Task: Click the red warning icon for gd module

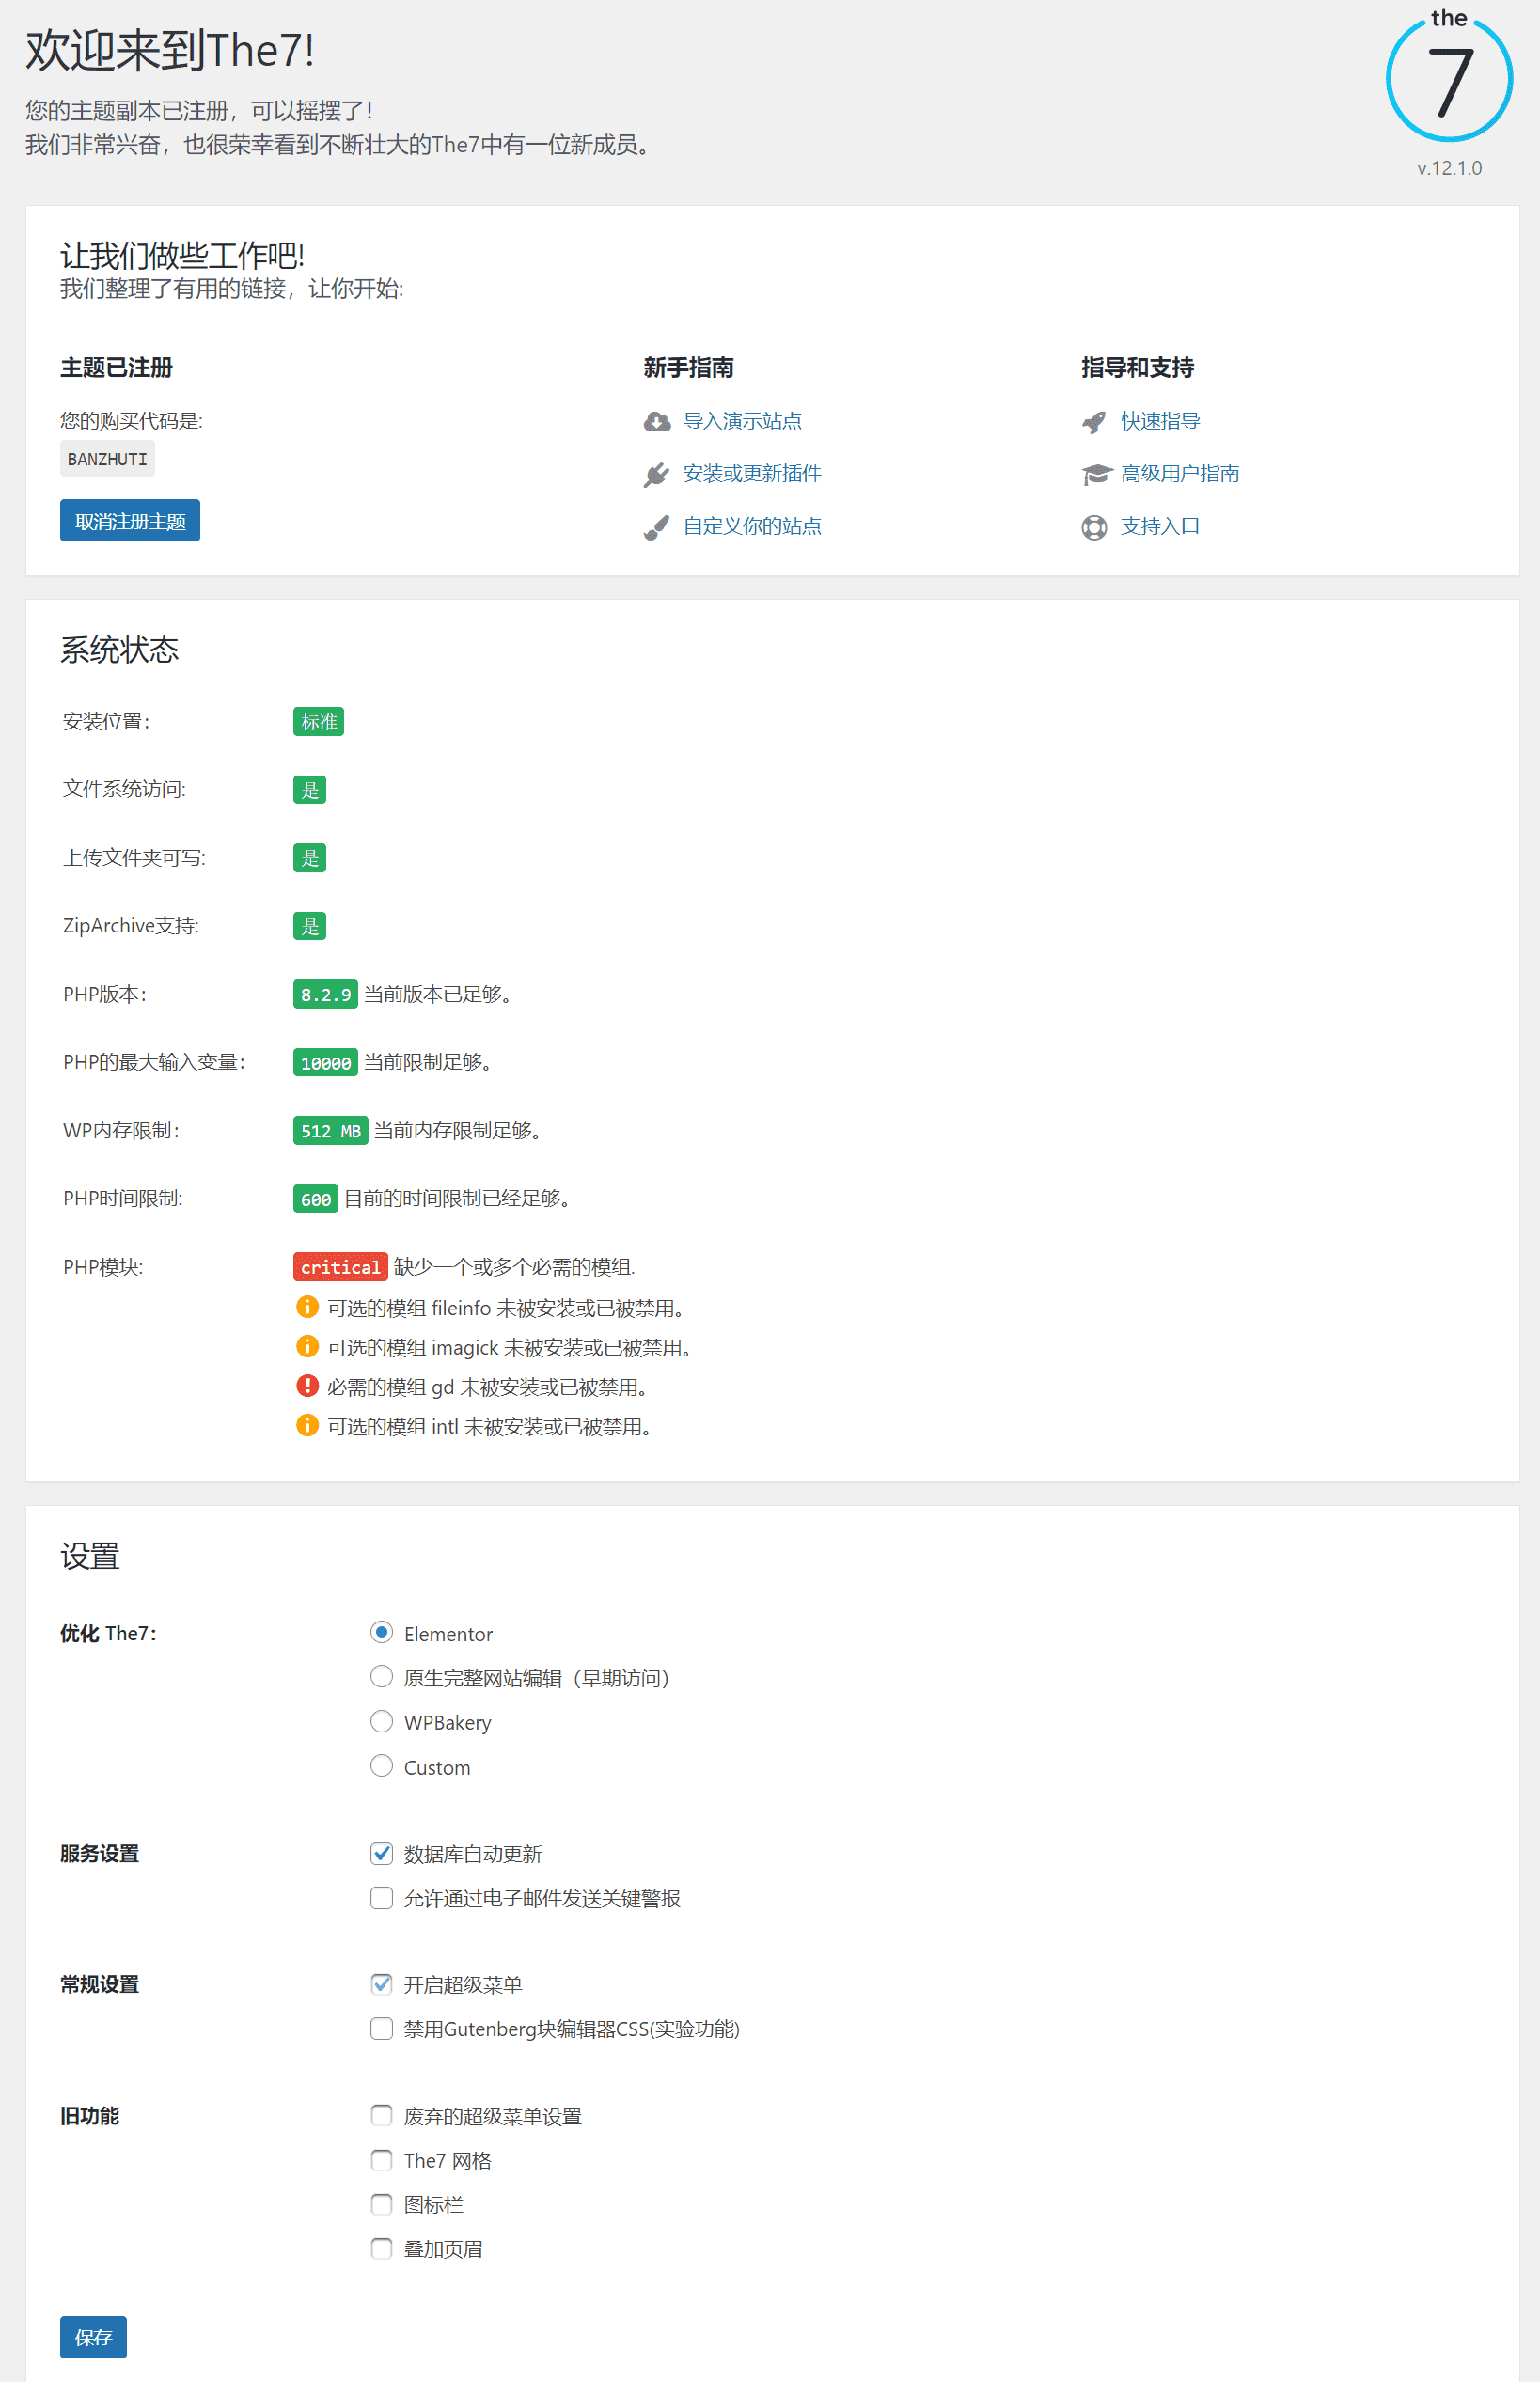Action: [x=308, y=1386]
